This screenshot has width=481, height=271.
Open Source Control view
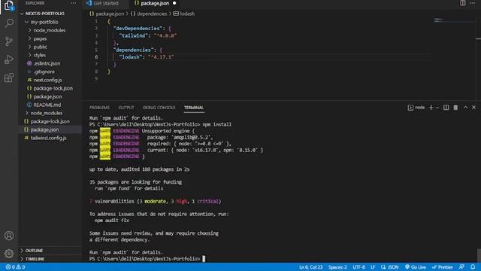[x=9, y=41]
